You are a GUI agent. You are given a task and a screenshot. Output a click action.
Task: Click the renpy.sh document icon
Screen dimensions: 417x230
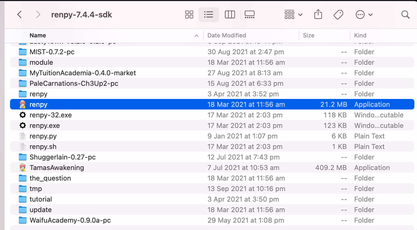(23, 147)
